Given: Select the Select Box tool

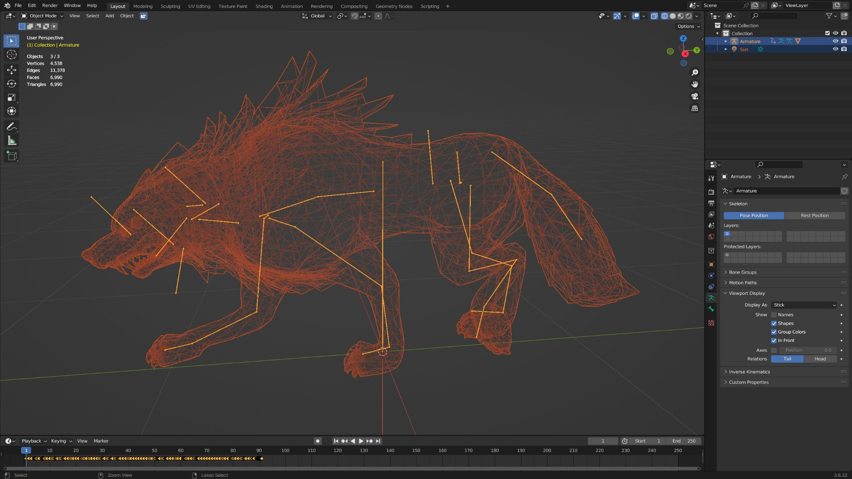Looking at the screenshot, I should click(12, 41).
